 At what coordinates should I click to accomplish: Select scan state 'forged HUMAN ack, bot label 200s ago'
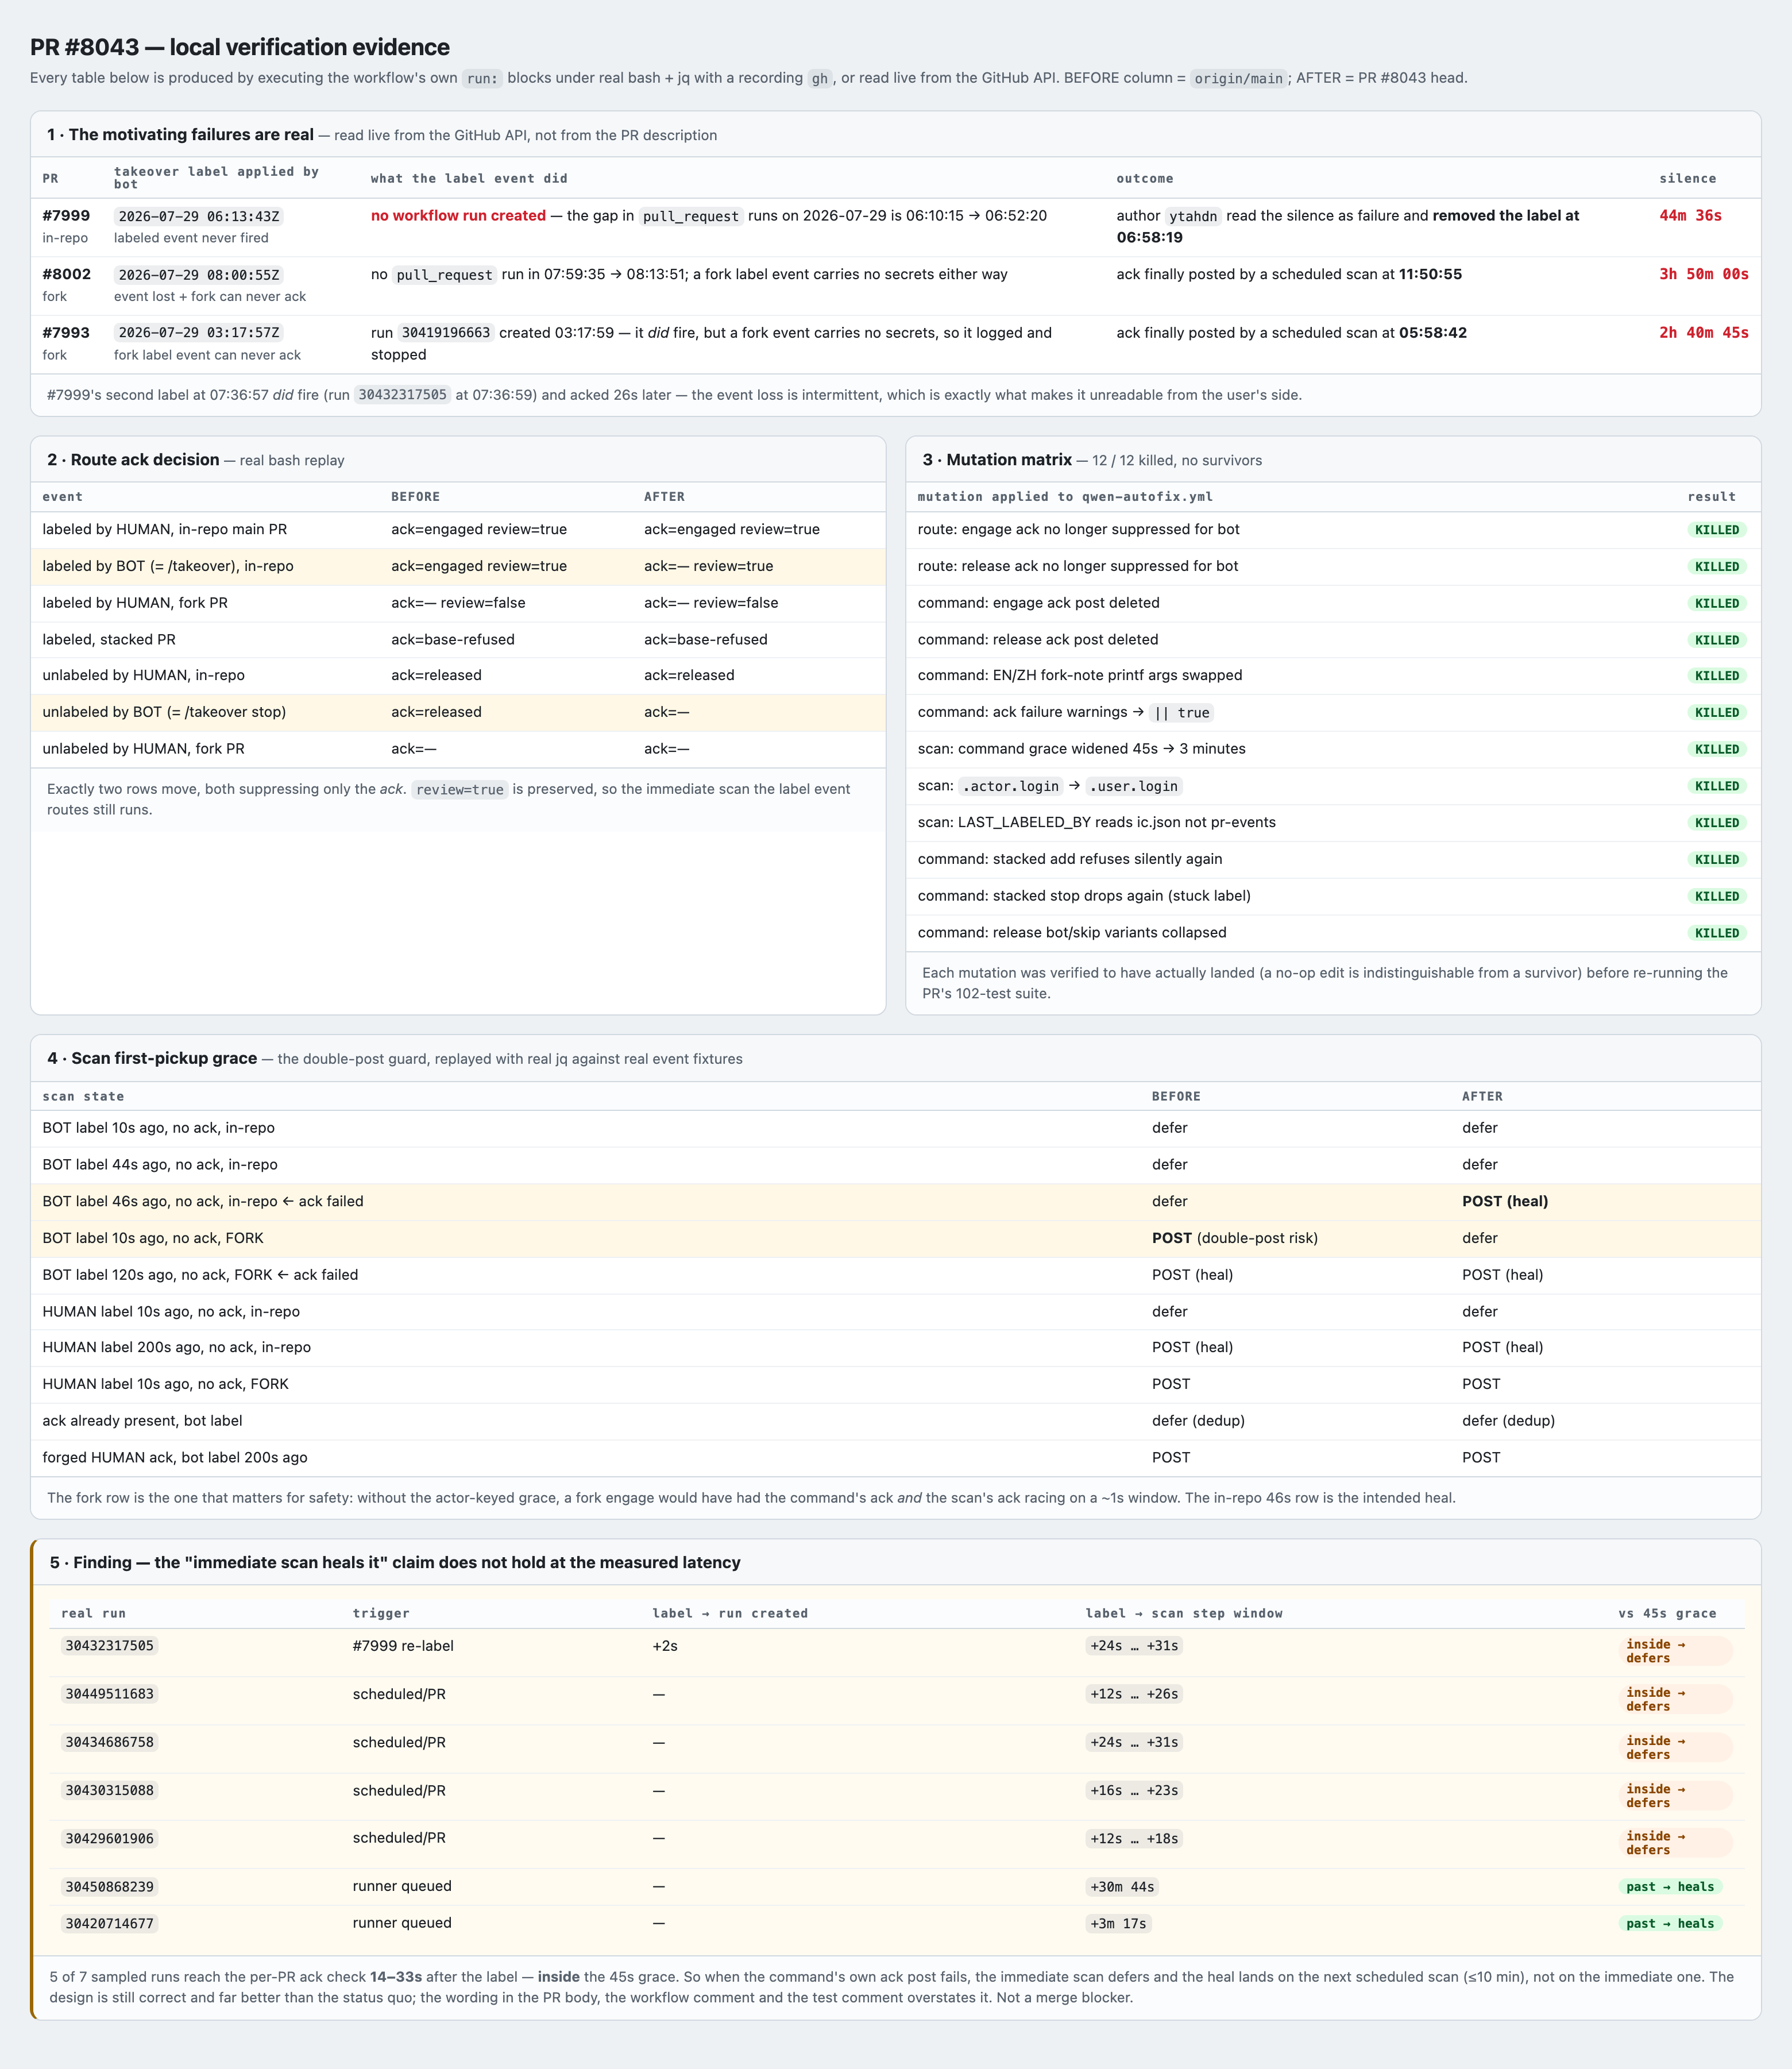[x=175, y=1457]
